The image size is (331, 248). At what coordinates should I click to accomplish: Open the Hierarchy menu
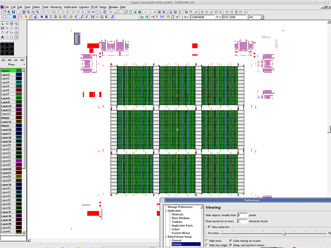click(x=56, y=7)
